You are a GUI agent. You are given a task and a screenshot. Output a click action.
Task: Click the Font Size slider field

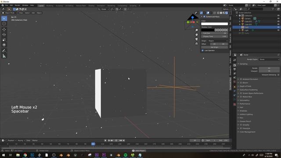tap(215, 33)
